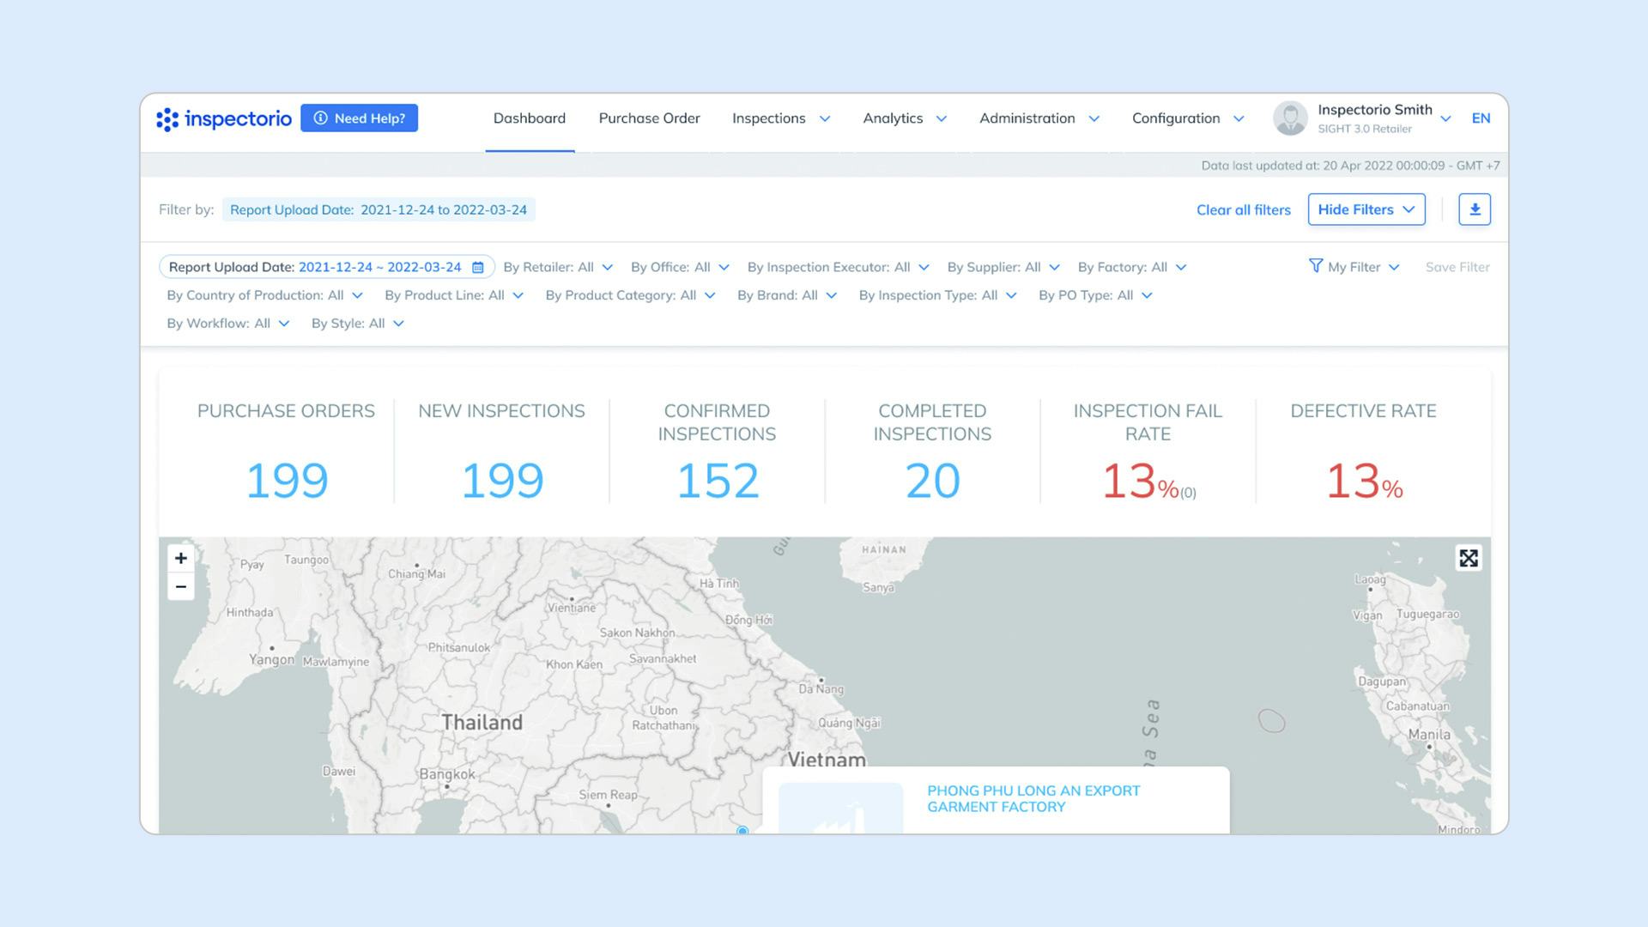Open the calendar for Report Upload Date
The image size is (1648, 927).
click(x=478, y=267)
